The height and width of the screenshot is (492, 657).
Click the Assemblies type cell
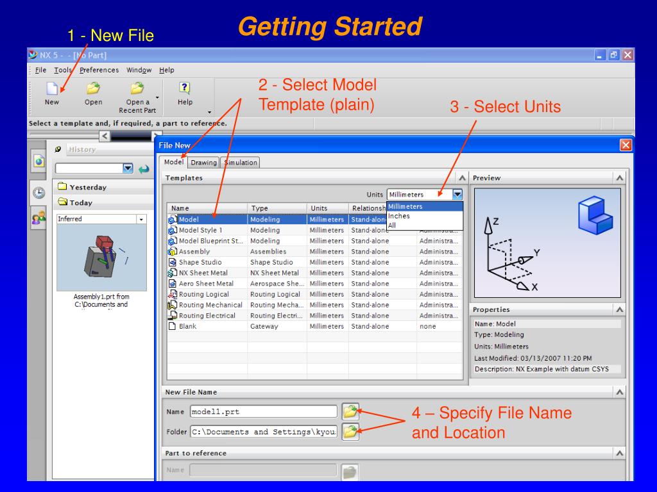pyautogui.click(x=277, y=251)
